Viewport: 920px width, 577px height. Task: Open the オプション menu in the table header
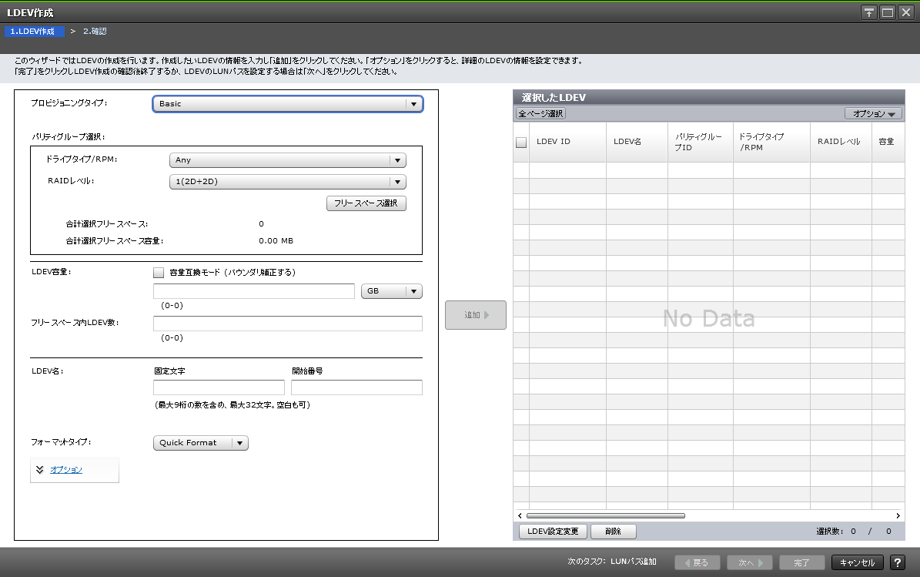(x=873, y=113)
